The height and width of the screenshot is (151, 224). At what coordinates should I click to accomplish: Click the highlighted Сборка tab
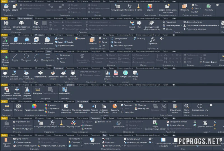click(12, 1)
